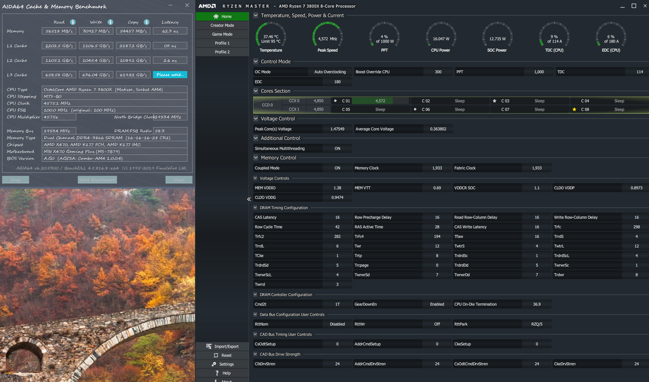Collapse the Data Bus Configuration User Controls
This screenshot has height=382, width=649.
pos(256,315)
